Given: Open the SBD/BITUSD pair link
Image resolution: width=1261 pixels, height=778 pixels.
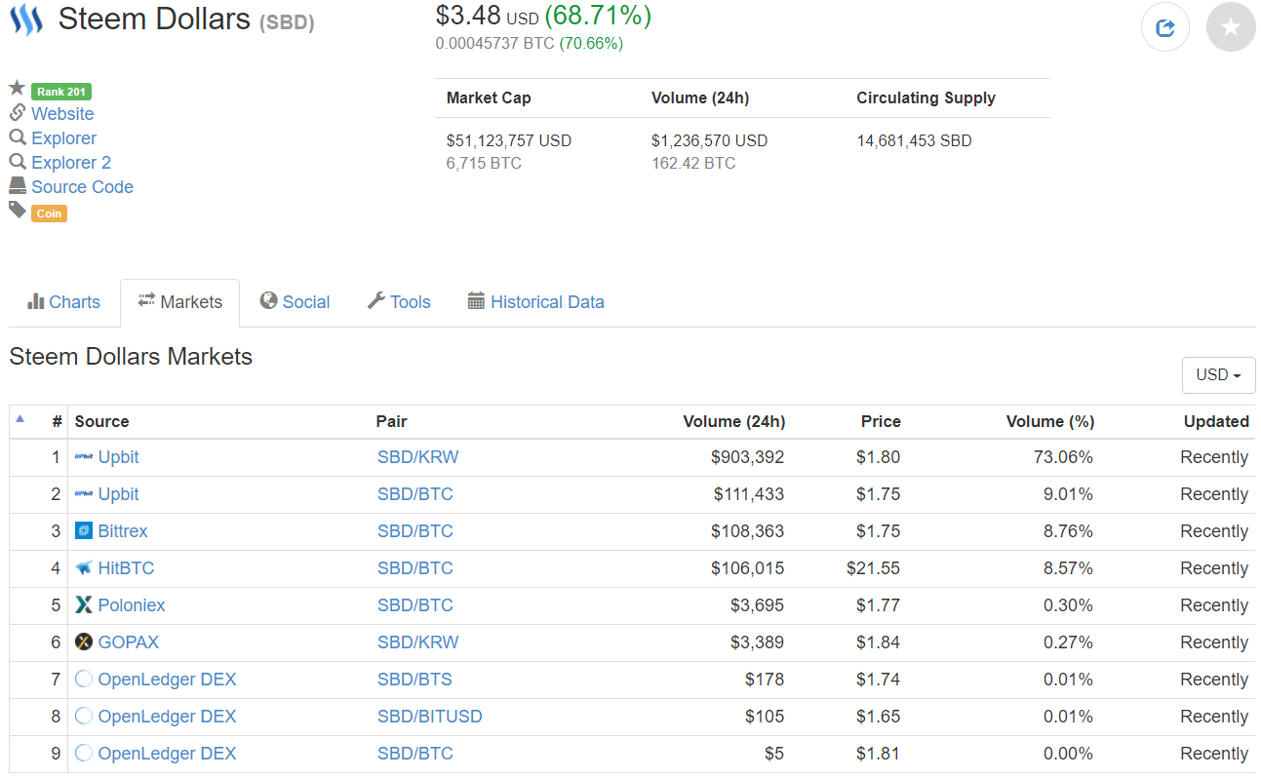Looking at the screenshot, I should pos(430,717).
